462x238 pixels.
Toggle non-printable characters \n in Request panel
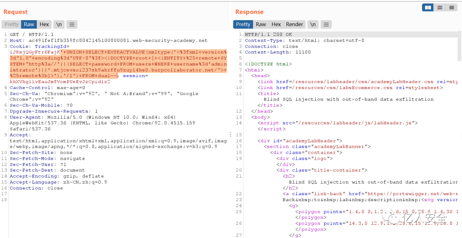(59, 24)
